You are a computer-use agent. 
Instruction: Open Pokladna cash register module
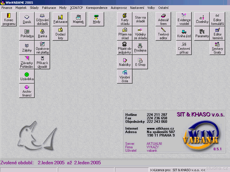point(27,33)
